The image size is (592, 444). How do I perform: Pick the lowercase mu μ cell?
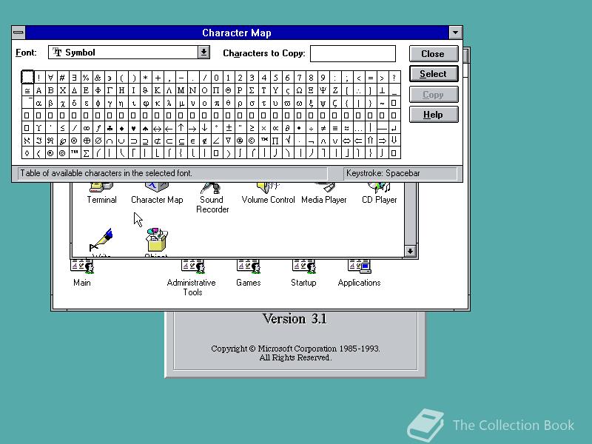coord(181,102)
